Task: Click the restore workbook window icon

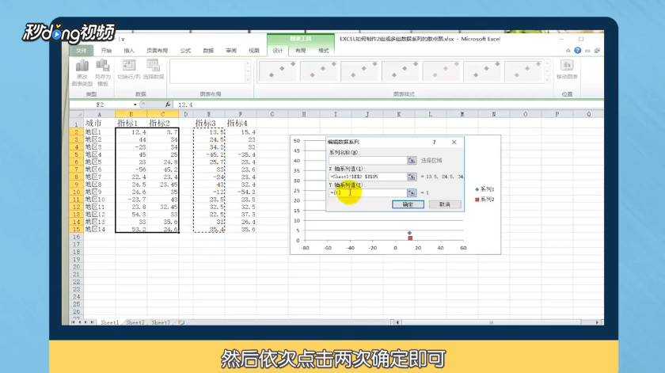Action: click(597, 51)
